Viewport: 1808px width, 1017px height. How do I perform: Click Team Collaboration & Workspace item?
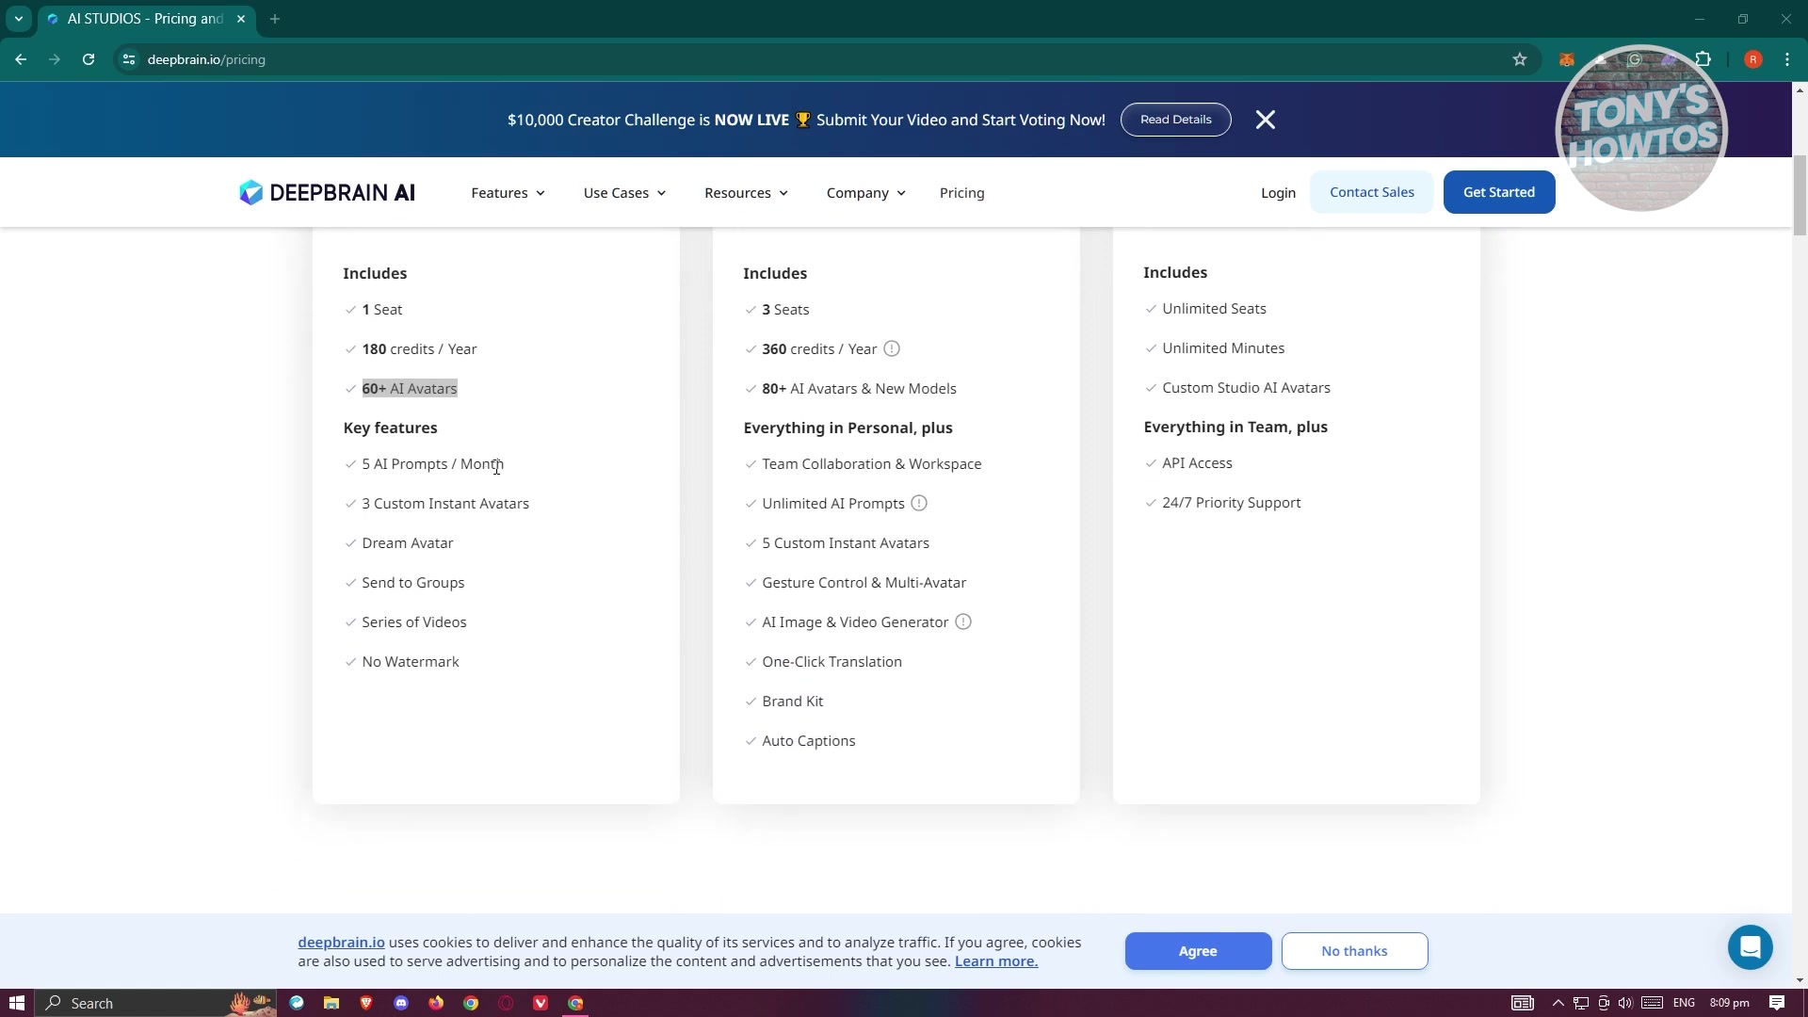click(872, 464)
